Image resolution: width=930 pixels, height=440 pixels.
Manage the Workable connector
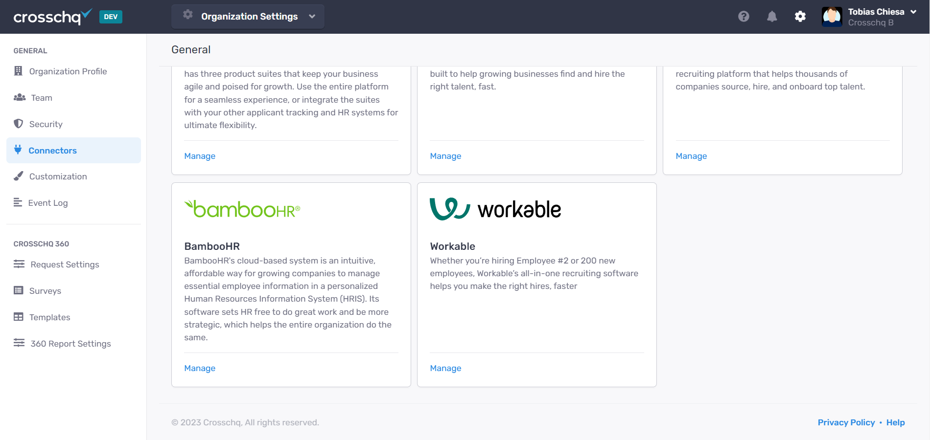(445, 368)
